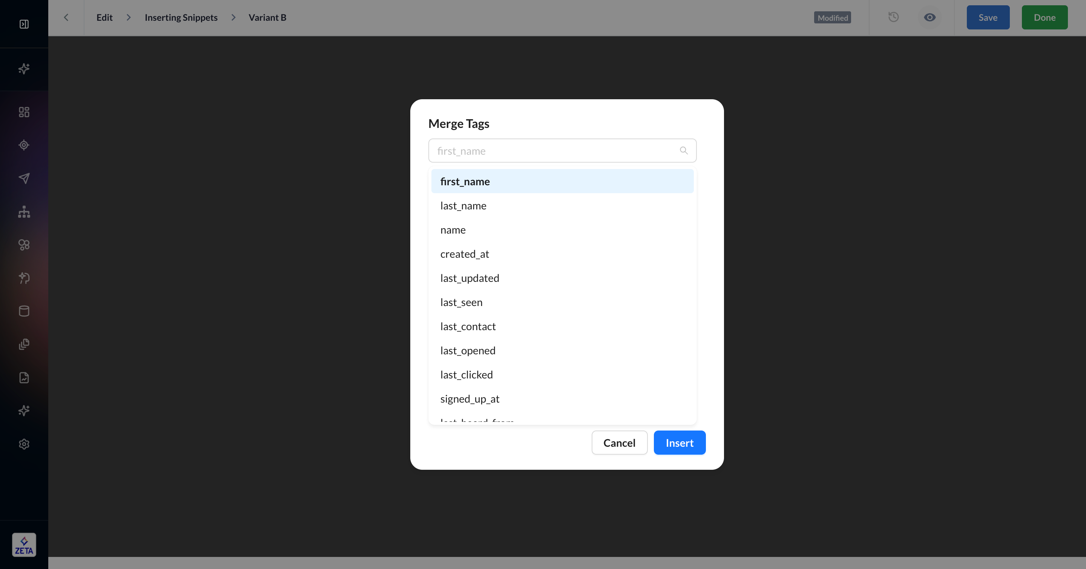Click the ZETA logo at bottom
1086x569 pixels.
pos(24,544)
